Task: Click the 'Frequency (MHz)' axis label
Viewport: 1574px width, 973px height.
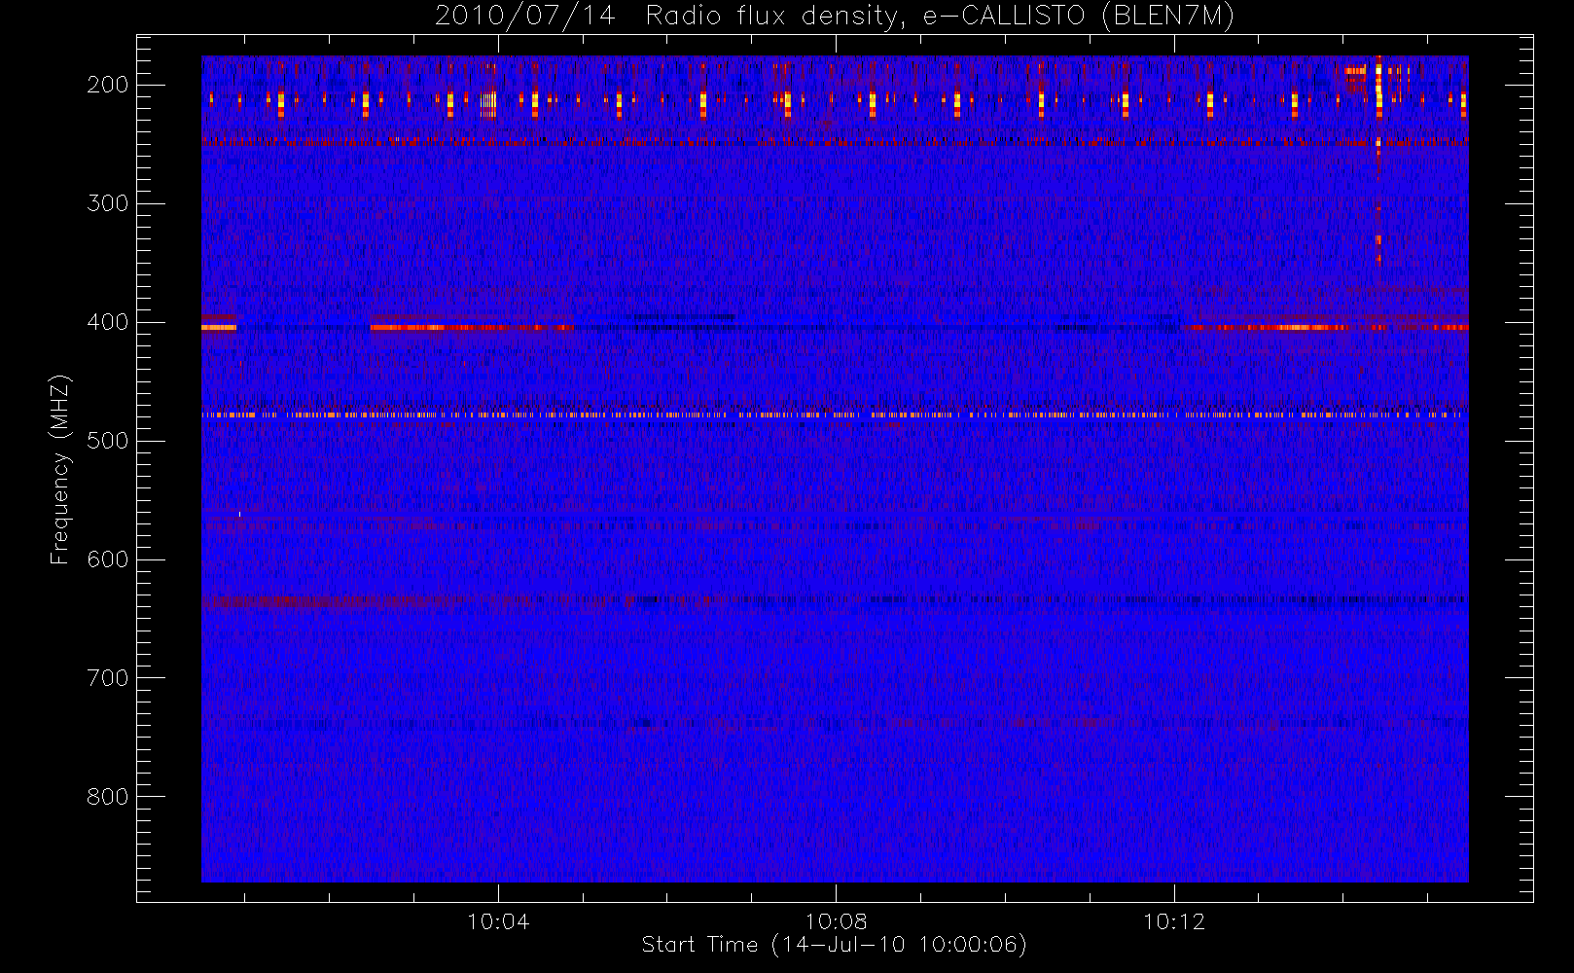Action: pos(60,469)
